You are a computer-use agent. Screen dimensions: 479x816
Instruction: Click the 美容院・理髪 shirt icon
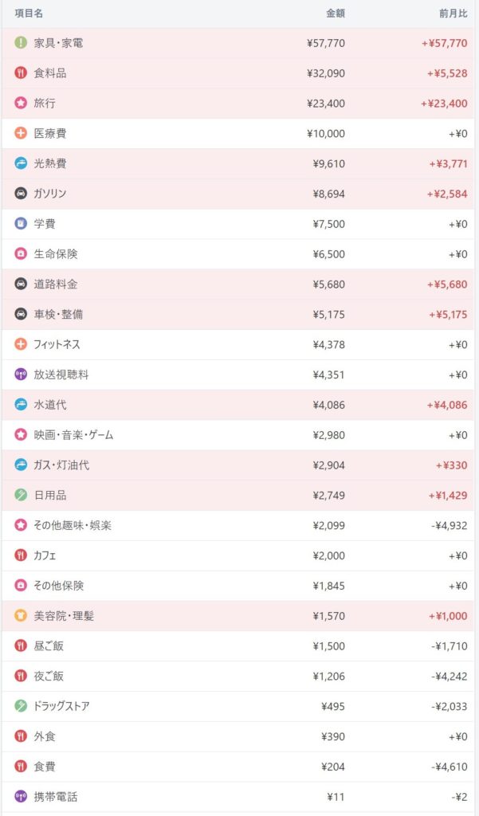coord(21,616)
